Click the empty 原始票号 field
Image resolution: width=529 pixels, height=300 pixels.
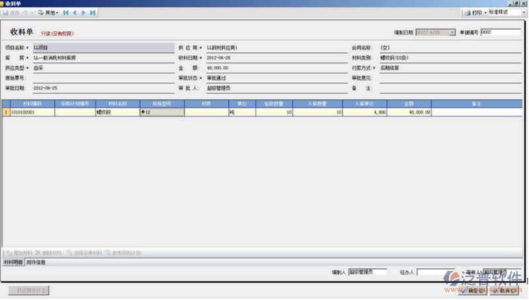pyautogui.click(x=104, y=78)
